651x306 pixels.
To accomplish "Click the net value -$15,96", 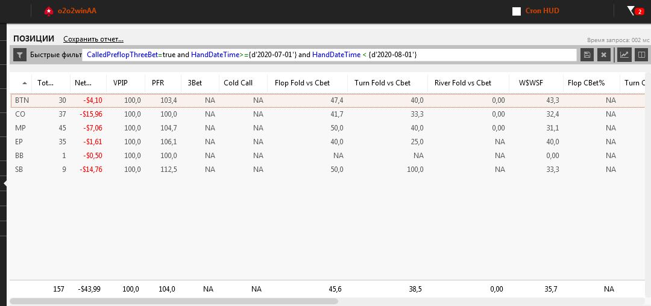I will point(90,114).
